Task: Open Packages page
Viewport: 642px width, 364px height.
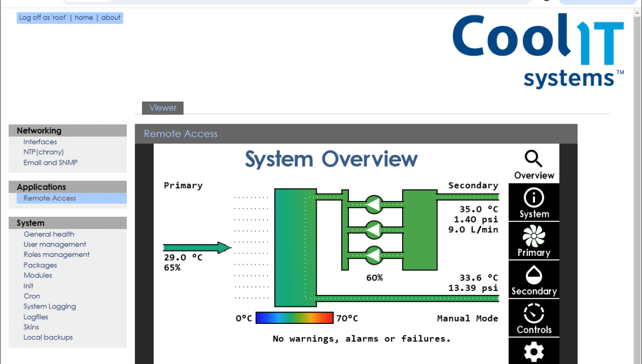Action: 40,265
